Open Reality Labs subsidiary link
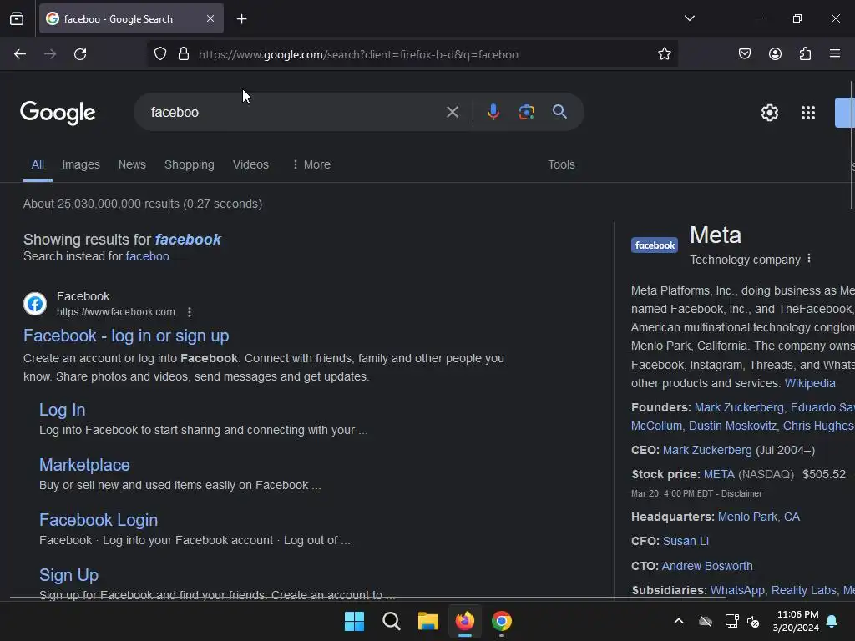This screenshot has width=855, height=641. coord(804,590)
